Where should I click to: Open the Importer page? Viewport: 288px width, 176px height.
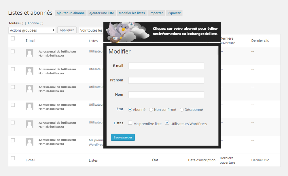tap(156, 13)
